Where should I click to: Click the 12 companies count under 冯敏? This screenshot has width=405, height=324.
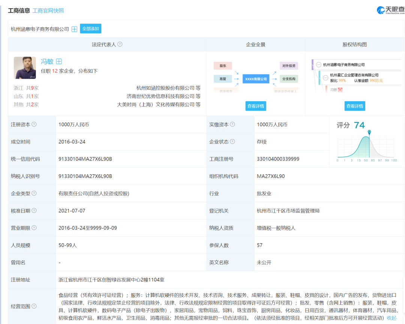pyautogui.click(x=55, y=71)
